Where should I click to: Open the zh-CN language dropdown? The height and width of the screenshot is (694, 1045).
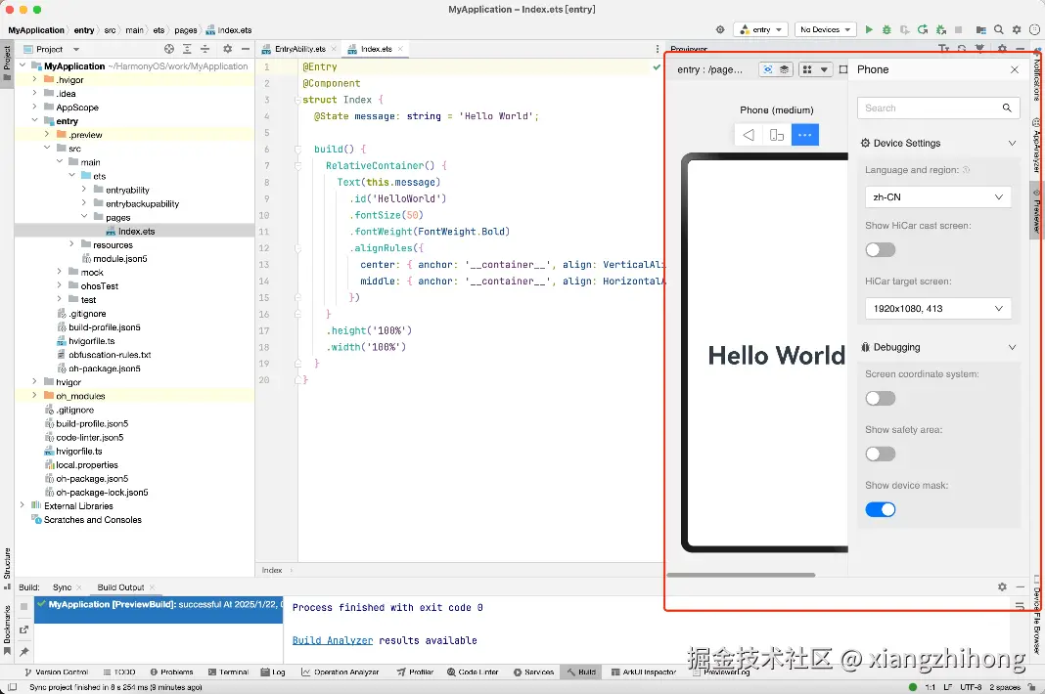coord(937,197)
